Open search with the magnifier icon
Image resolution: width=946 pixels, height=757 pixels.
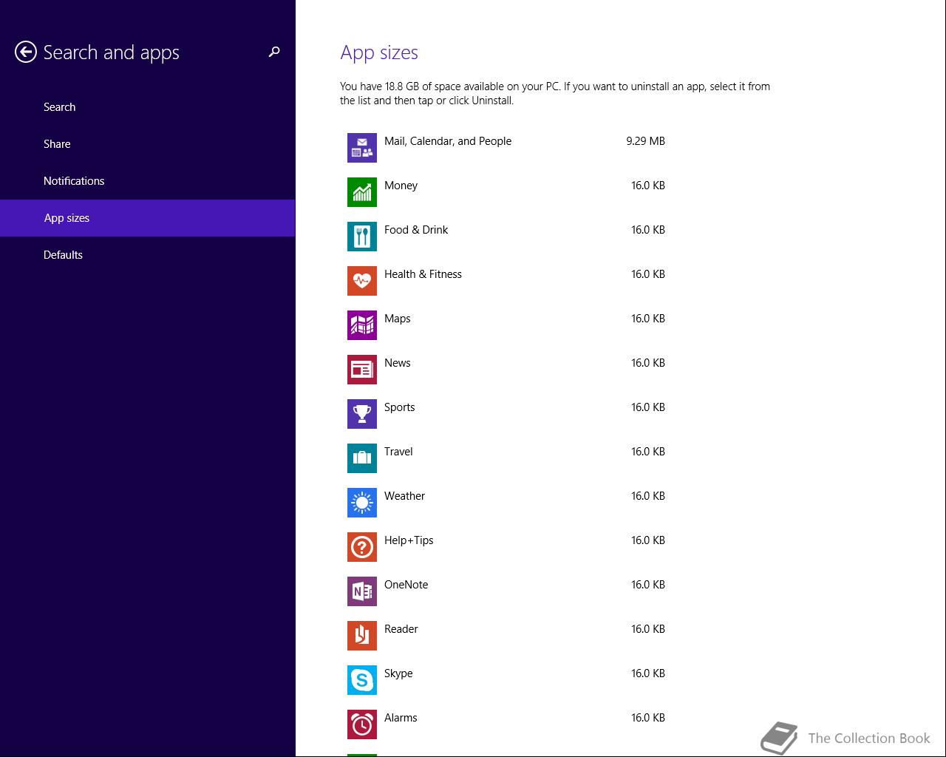(274, 52)
